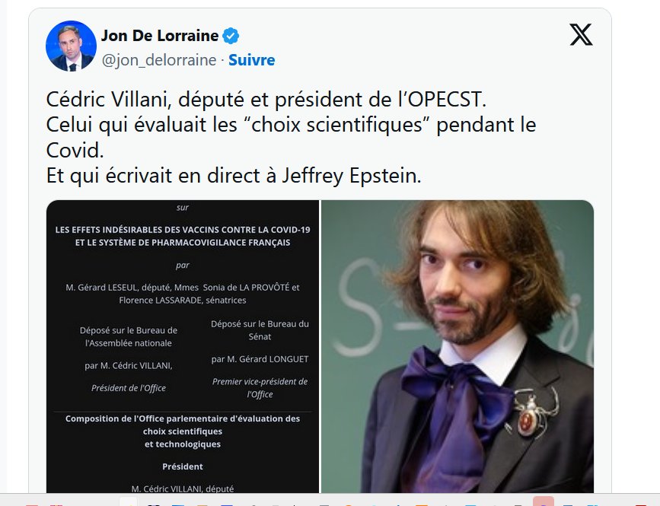Click the Suivre follow link
This screenshot has height=506, width=660.
[x=252, y=59]
